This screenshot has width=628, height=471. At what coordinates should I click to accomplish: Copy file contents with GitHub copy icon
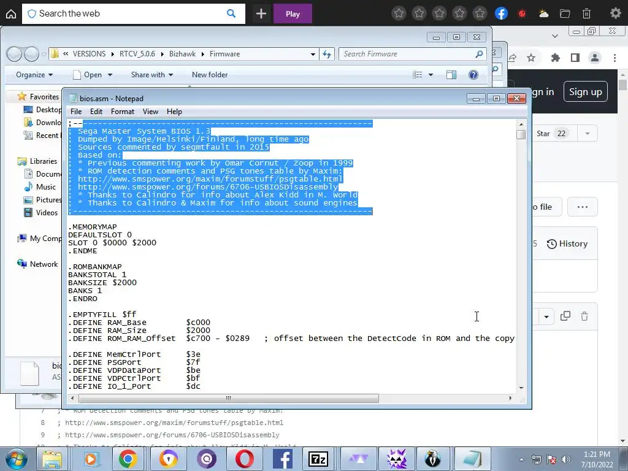pos(565,316)
